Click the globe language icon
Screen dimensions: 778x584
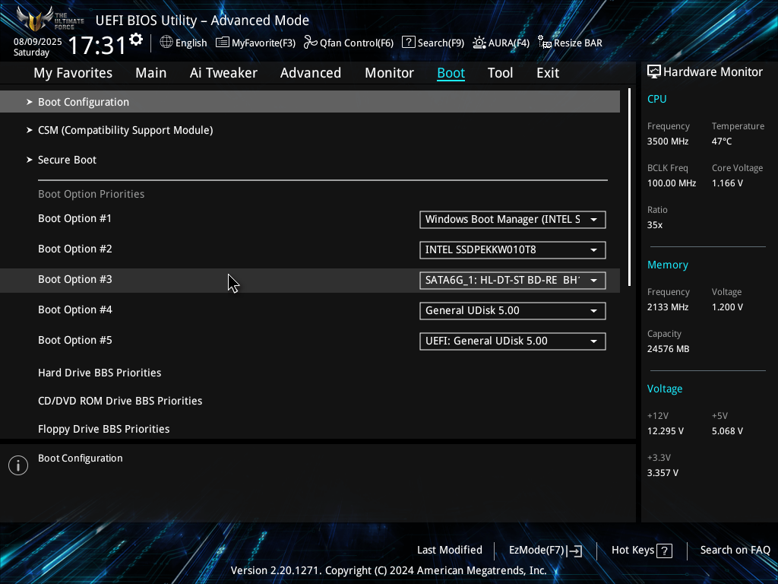coord(166,43)
